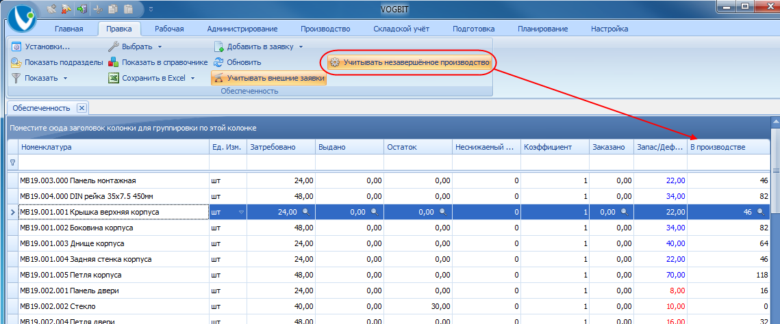This screenshot has width=780, height=324.
Task: Click Показать подразделы
Action: tap(57, 62)
